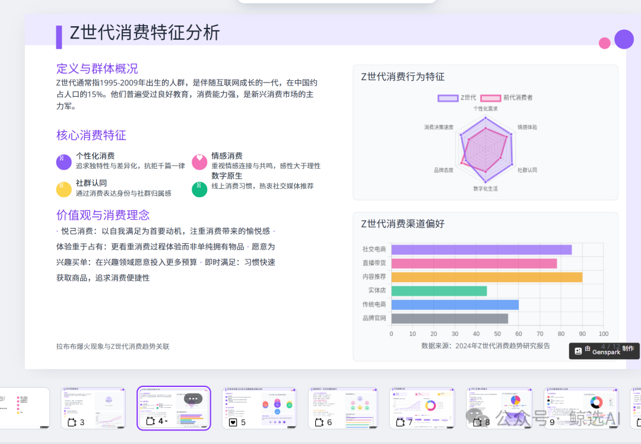
Task: Select the highlighted slide 4 thumbnail
Action: click(x=174, y=408)
